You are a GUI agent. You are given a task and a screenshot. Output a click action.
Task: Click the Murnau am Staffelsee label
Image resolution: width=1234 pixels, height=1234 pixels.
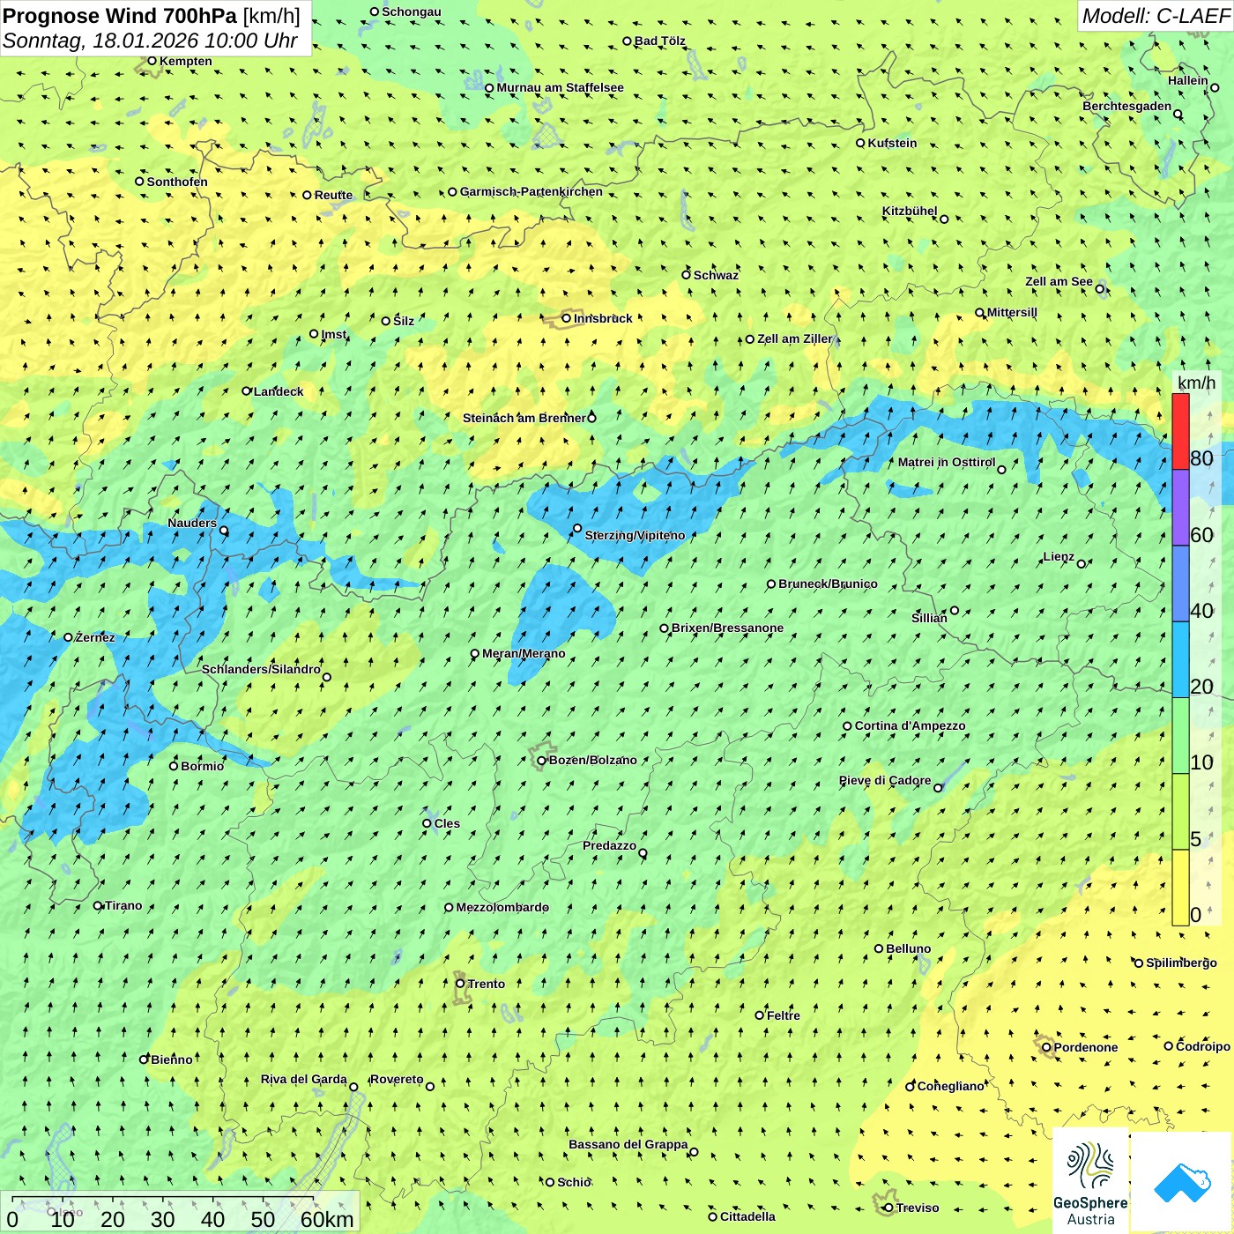[x=560, y=87]
